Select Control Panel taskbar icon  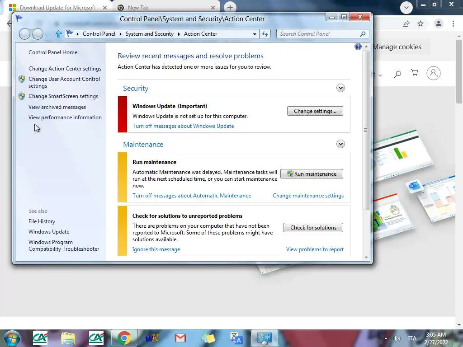coord(264,338)
